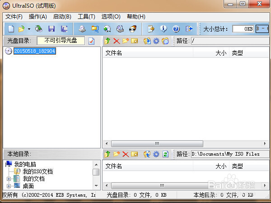Image resolution: width=271 pixels, height=203 pixels.
Task: Click the 文件名 column header in local list
Action: tap(148, 166)
